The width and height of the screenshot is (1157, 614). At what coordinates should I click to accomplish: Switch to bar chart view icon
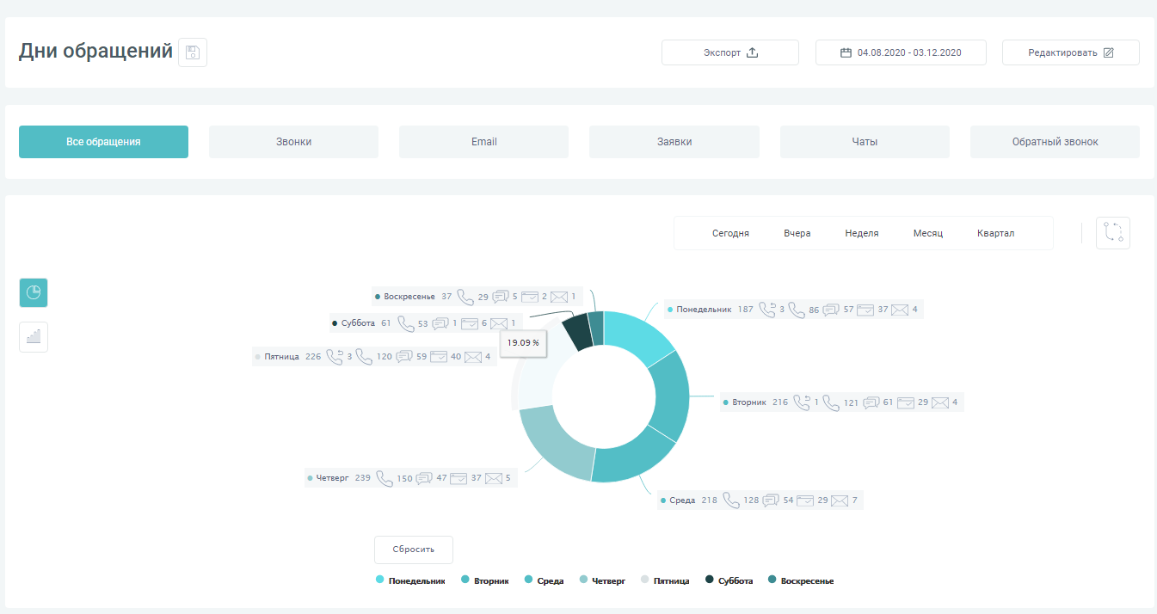point(34,337)
